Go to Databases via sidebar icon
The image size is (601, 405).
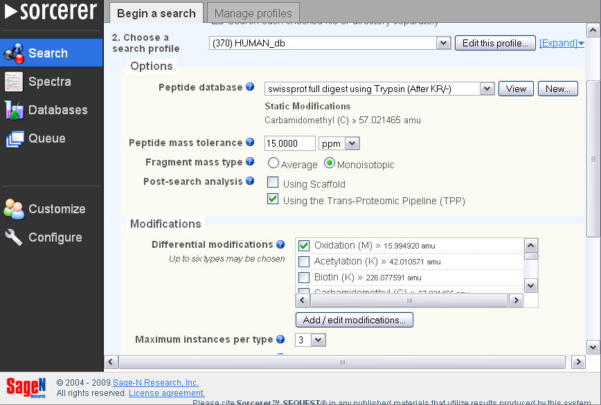[14, 110]
